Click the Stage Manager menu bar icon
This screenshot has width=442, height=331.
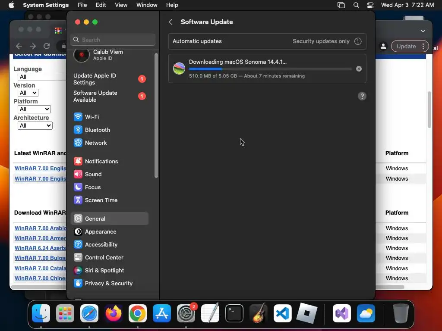tap(341, 5)
